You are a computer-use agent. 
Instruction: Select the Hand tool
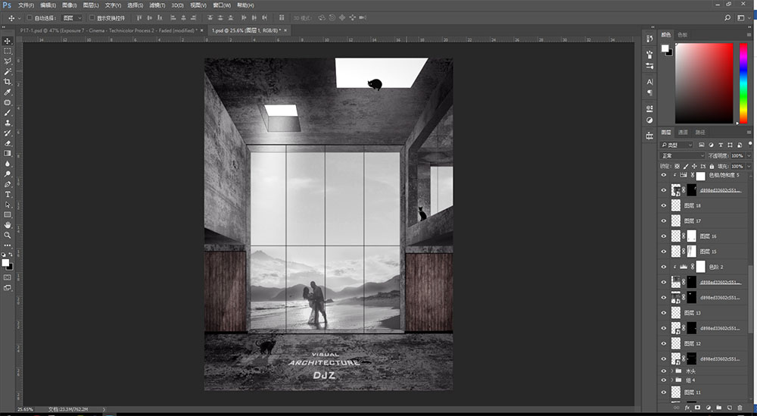tap(8, 224)
